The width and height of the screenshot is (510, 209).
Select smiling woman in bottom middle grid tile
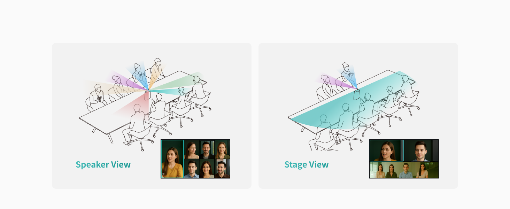207,169
